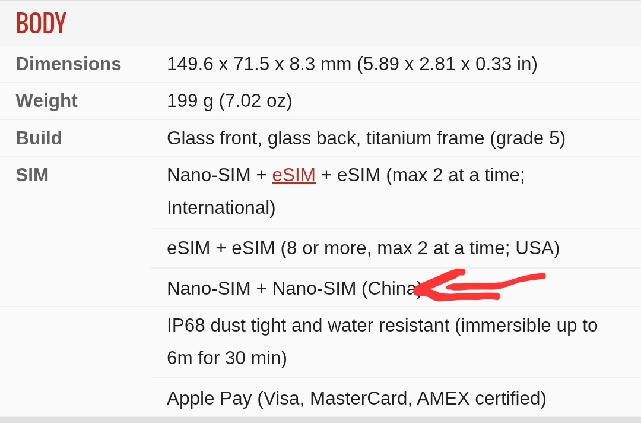Select the Build spec label
The image size is (641, 423).
39,138
